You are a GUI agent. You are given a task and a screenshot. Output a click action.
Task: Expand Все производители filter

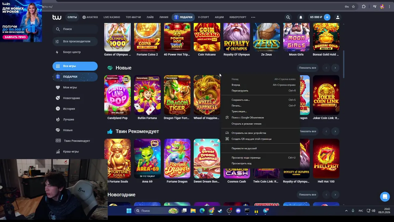click(x=75, y=41)
